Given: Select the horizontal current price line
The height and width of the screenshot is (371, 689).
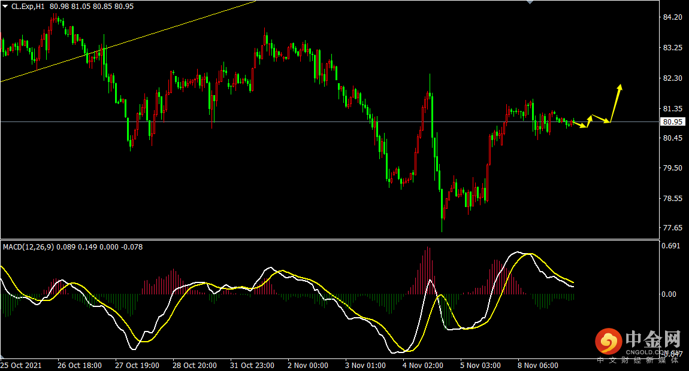Looking at the screenshot, I should pyautogui.click(x=330, y=121).
